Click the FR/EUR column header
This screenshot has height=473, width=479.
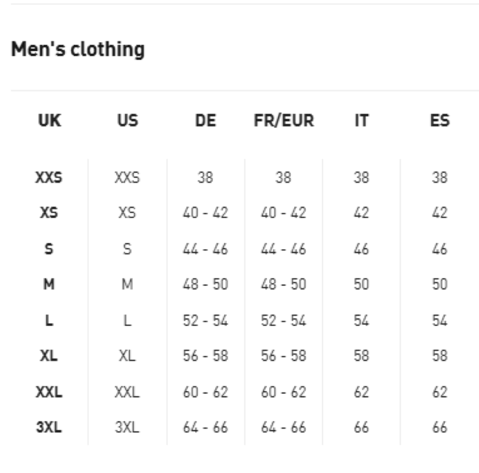tap(284, 121)
